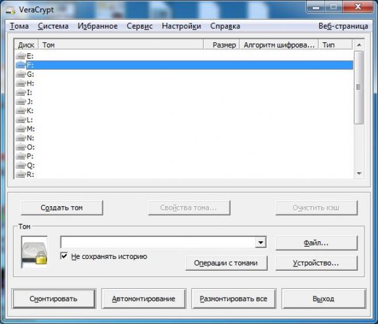Click the drive icon beside K:
The height and width of the screenshot is (324, 378).
[21, 111]
